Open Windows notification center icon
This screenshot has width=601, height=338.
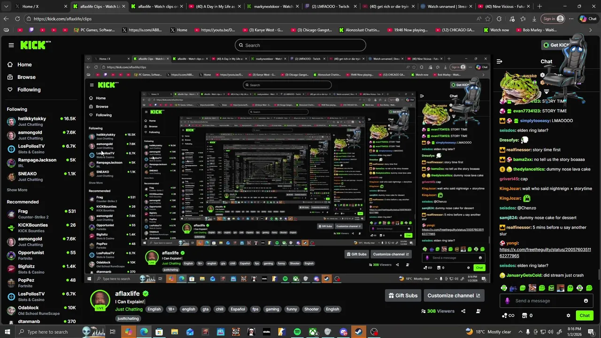point(591,332)
